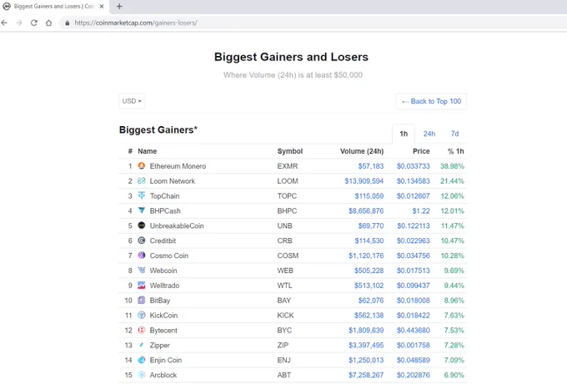Viewport: 567px width, 385px height.
Task: Click the 38.98% change value
Action: [x=452, y=166]
